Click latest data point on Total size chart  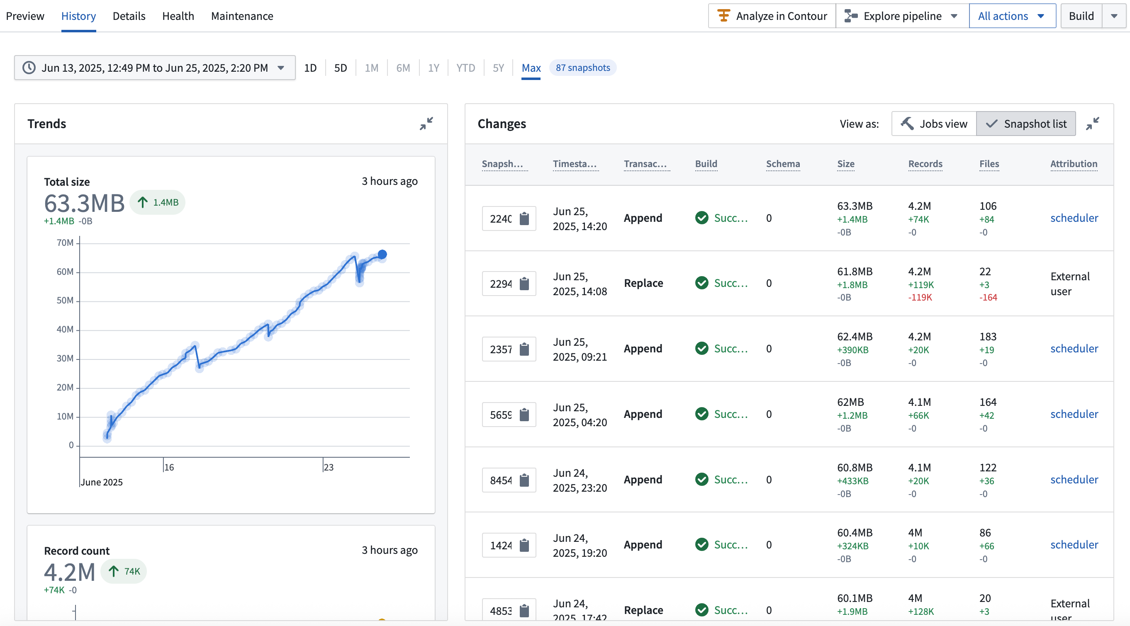[x=382, y=254]
